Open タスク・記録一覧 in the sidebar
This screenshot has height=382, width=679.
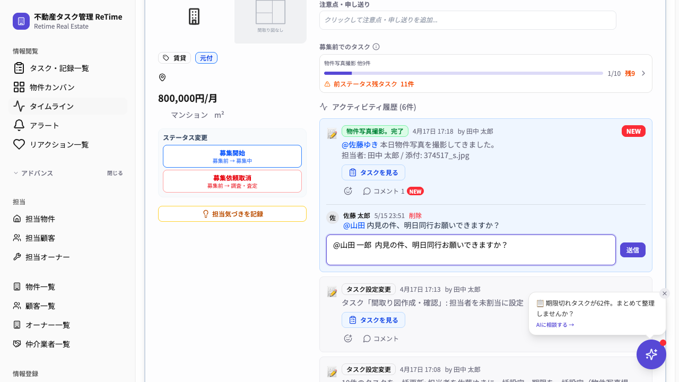point(68,68)
